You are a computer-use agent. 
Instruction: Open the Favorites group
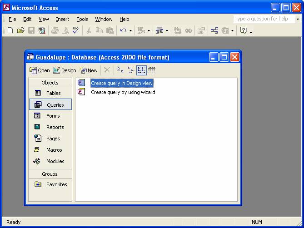50,184
